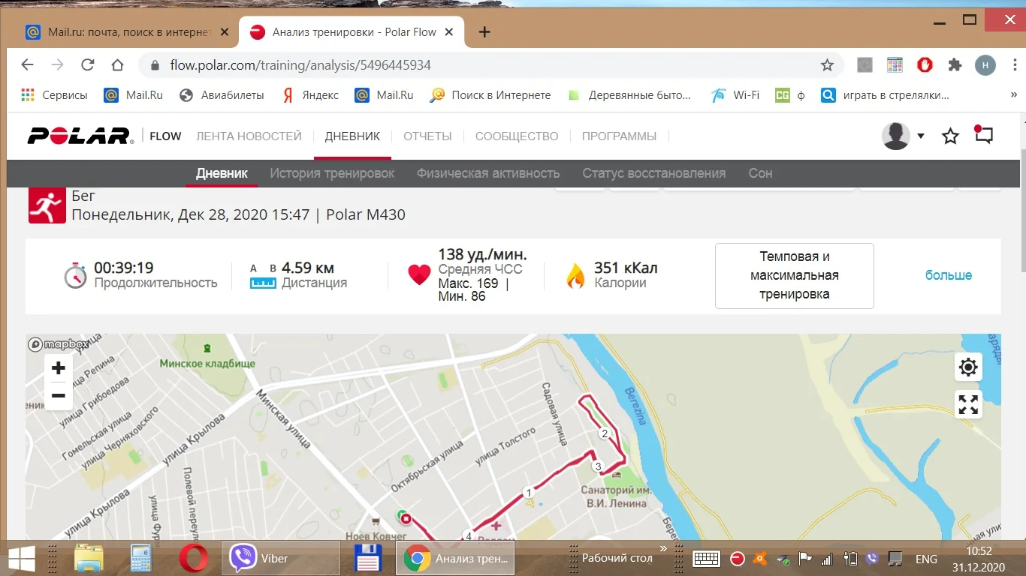Switch to История тренировок tab
Image resolution: width=1026 pixels, height=576 pixels.
332,173
